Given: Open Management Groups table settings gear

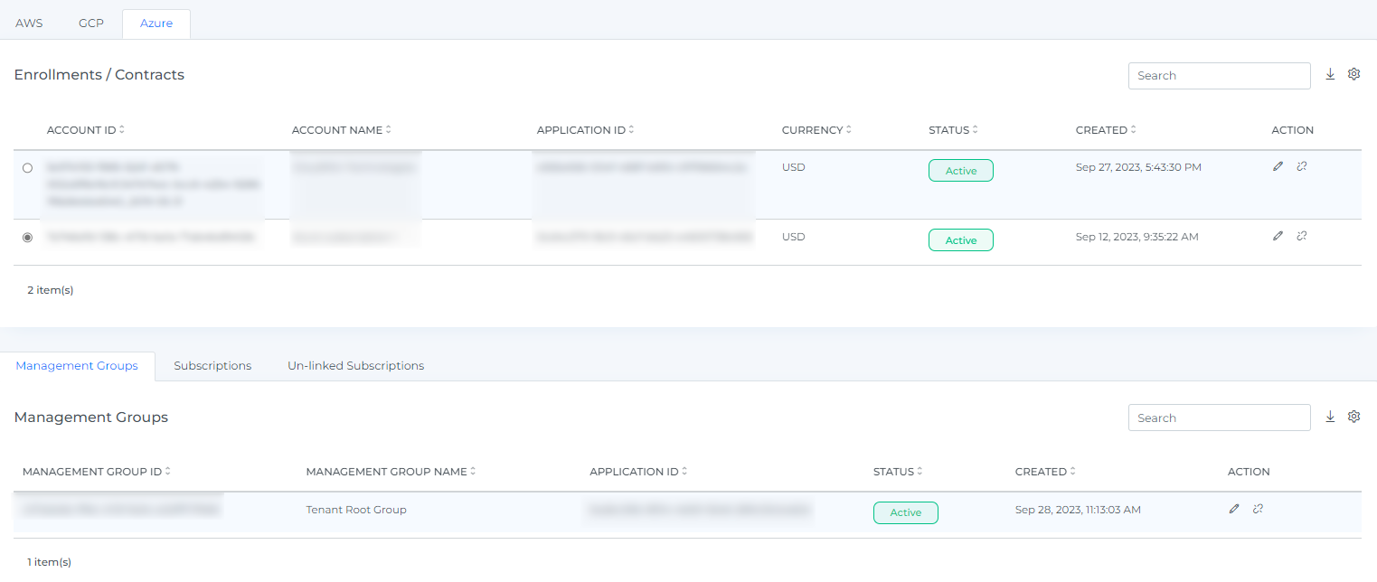Looking at the screenshot, I should [x=1353, y=417].
